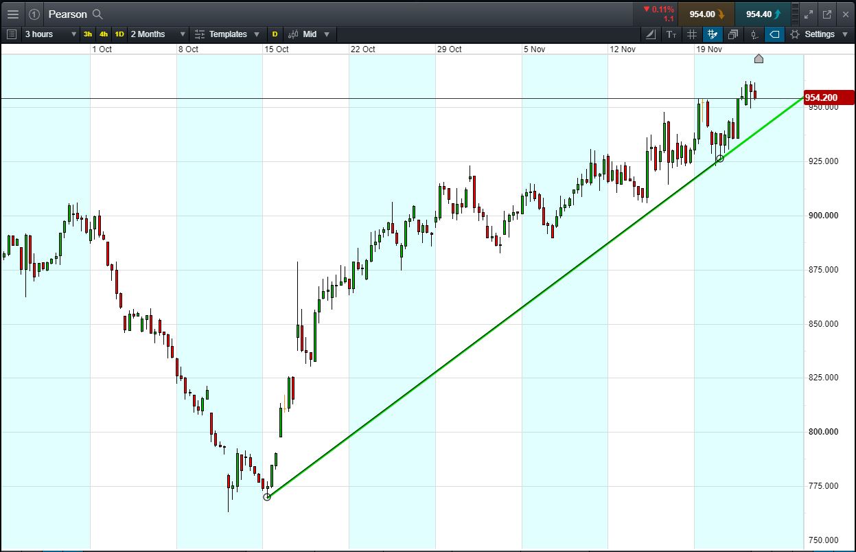Image resolution: width=856 pixels, height=552 pixels.
Task: Expand the 3 hours interval dropdown
Action: [51, 34]
